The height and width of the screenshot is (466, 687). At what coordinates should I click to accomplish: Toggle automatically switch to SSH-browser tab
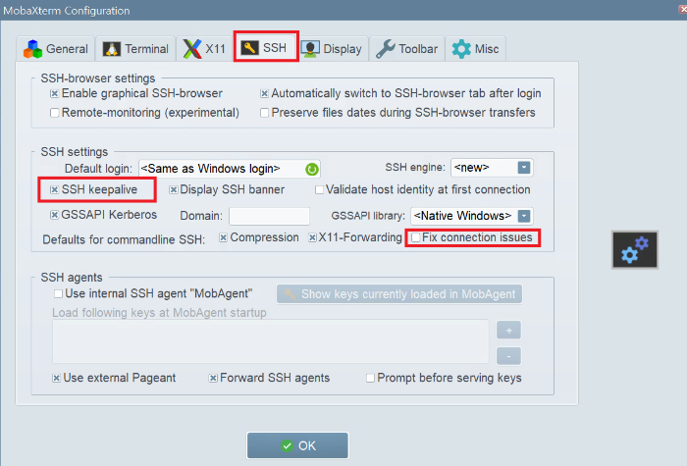(x=264, y=94)
